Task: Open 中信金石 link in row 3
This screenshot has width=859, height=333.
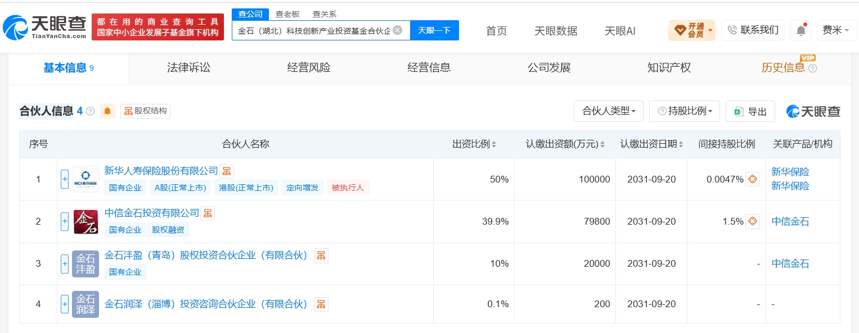Action: (x=790, y=263)
